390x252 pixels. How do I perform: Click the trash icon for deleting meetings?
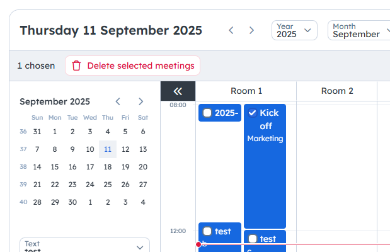point(76,66)
